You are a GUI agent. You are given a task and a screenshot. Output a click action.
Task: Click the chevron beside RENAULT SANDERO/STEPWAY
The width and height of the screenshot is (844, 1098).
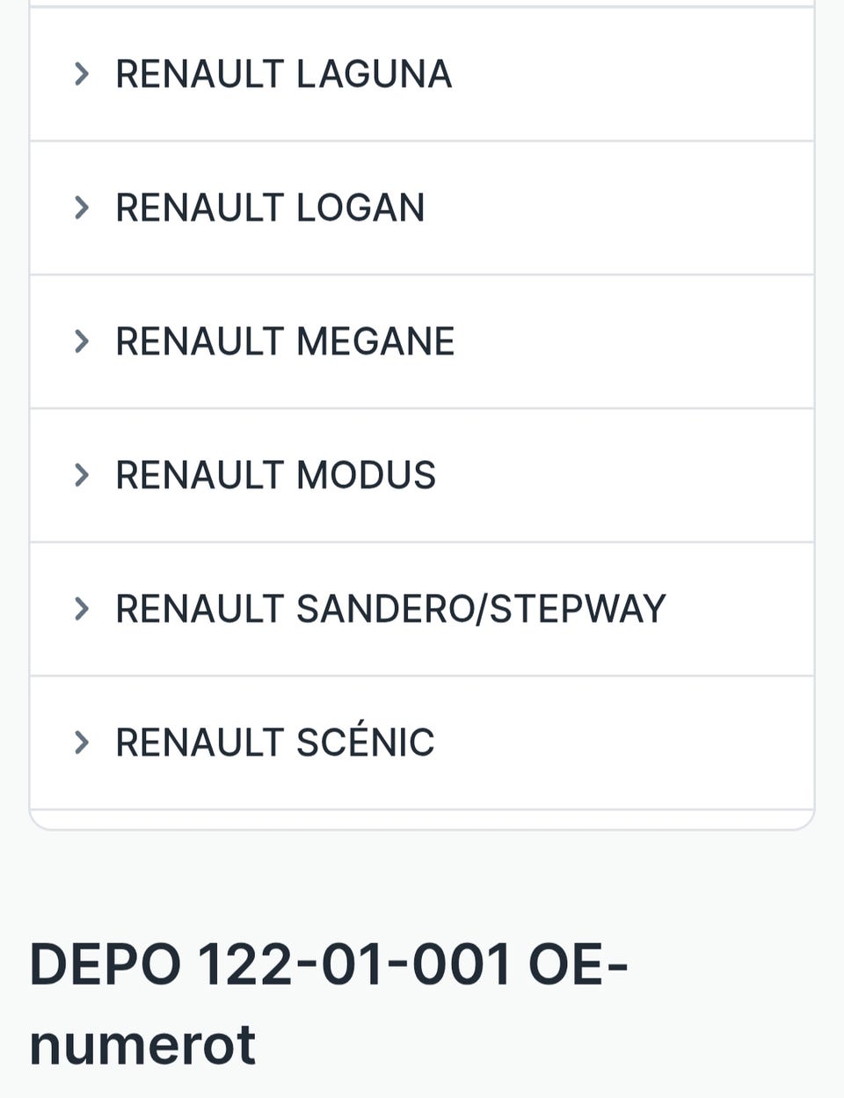82,609
